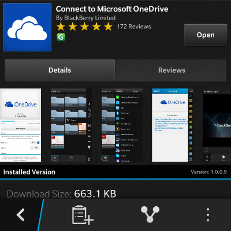Tap the Download Size 663.1 KB text
231x231 pixels.
(62, 194)
